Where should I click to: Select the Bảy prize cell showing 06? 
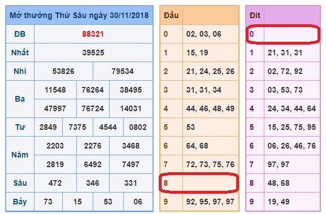138,202
